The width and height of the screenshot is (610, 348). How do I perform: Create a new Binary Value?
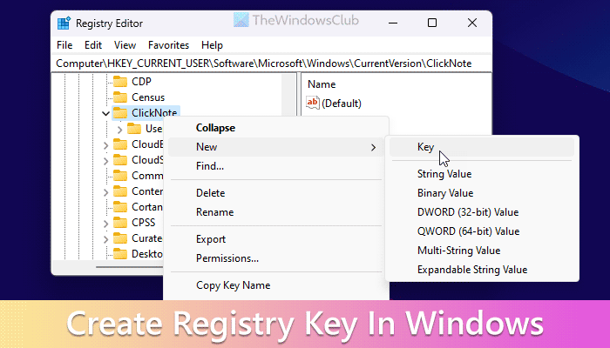(482, 193)
